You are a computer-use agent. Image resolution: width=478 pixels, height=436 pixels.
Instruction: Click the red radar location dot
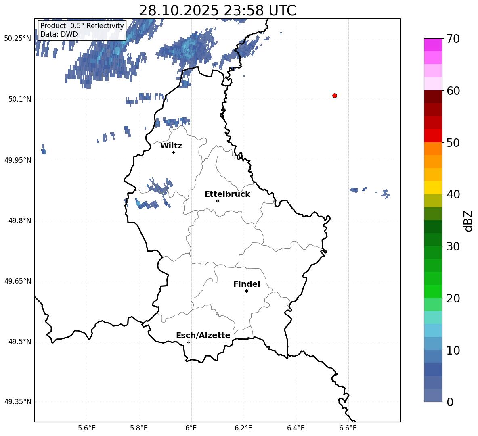(x=334, y=96)
